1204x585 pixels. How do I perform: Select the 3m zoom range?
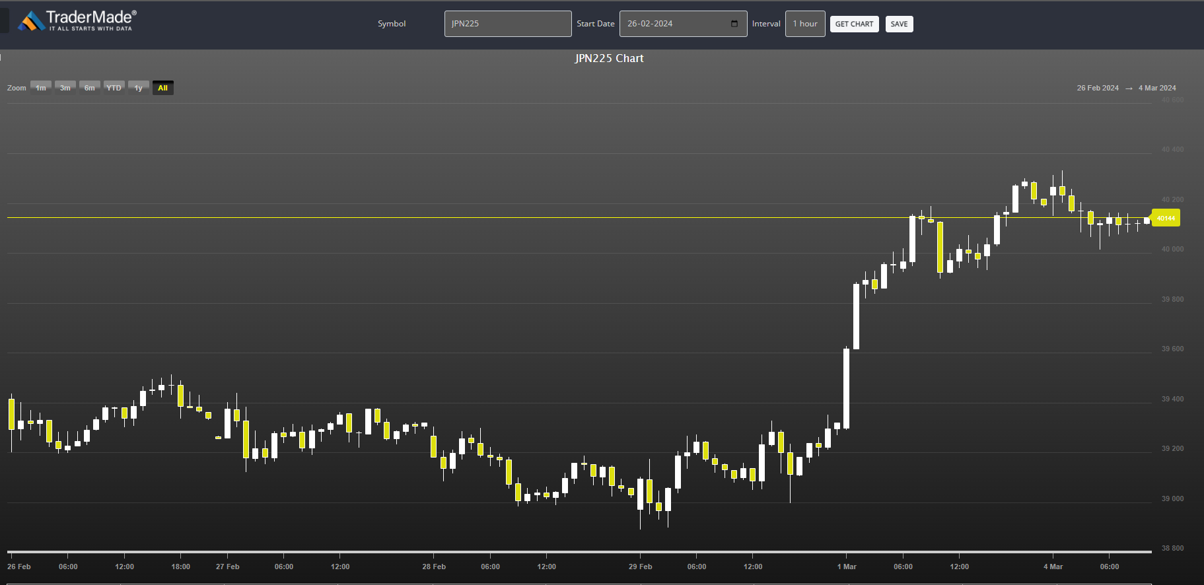[x=65, y=88]
